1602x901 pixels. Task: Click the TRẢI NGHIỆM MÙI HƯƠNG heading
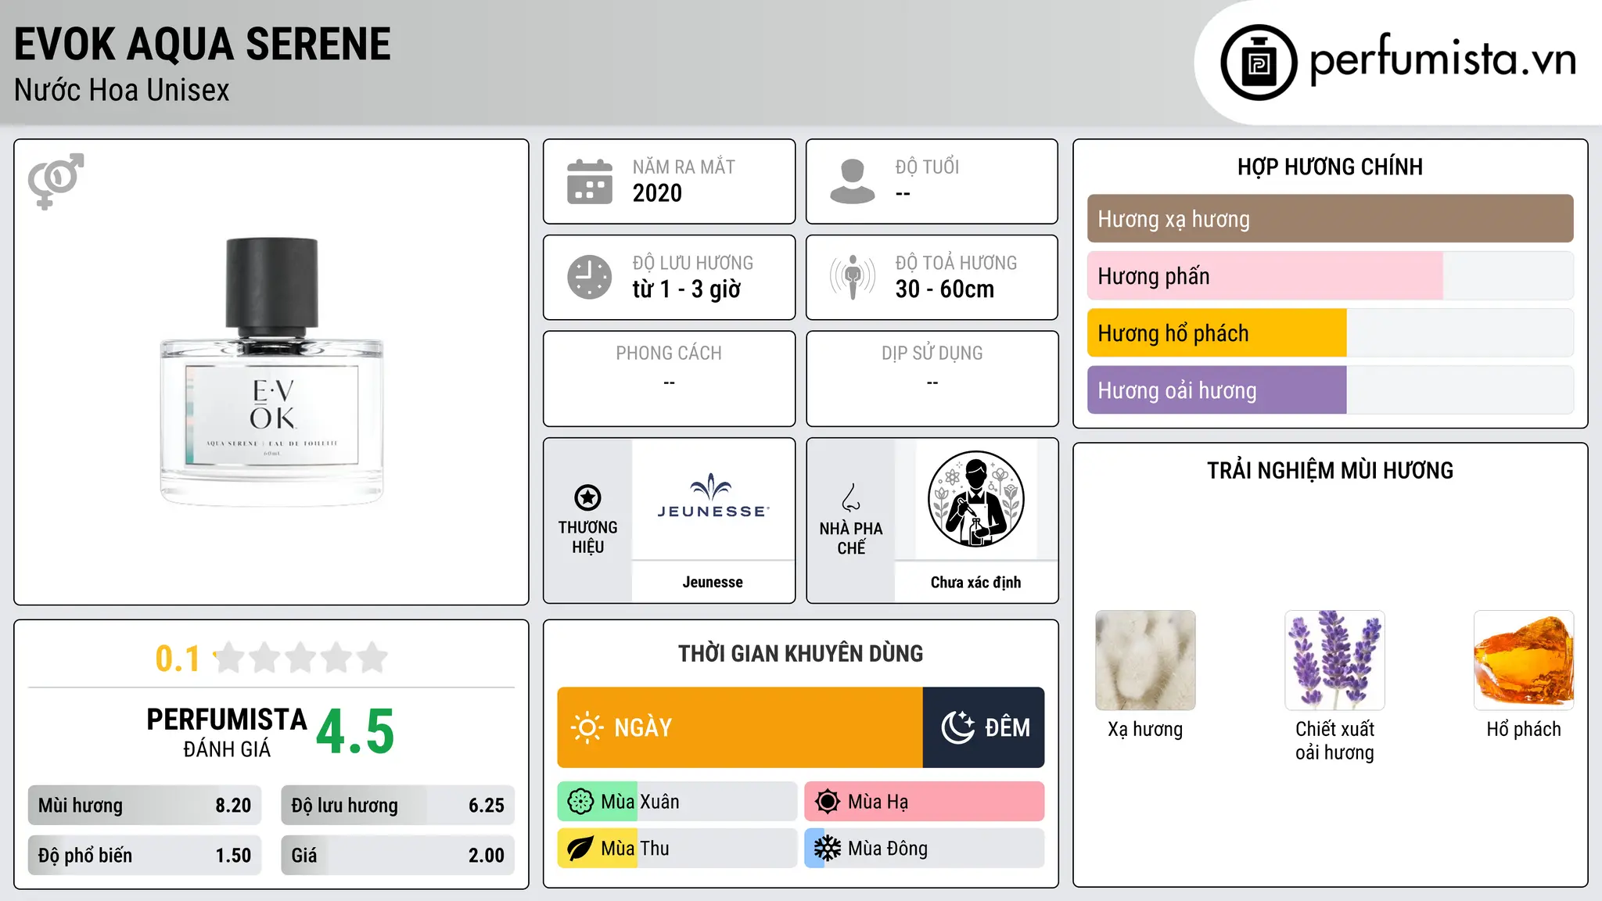click(1330, 470)
